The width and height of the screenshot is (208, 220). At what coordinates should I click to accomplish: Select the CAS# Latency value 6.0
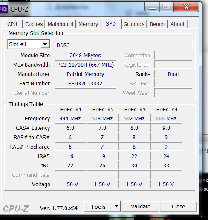pyautogui.click(x=70, y=128)
